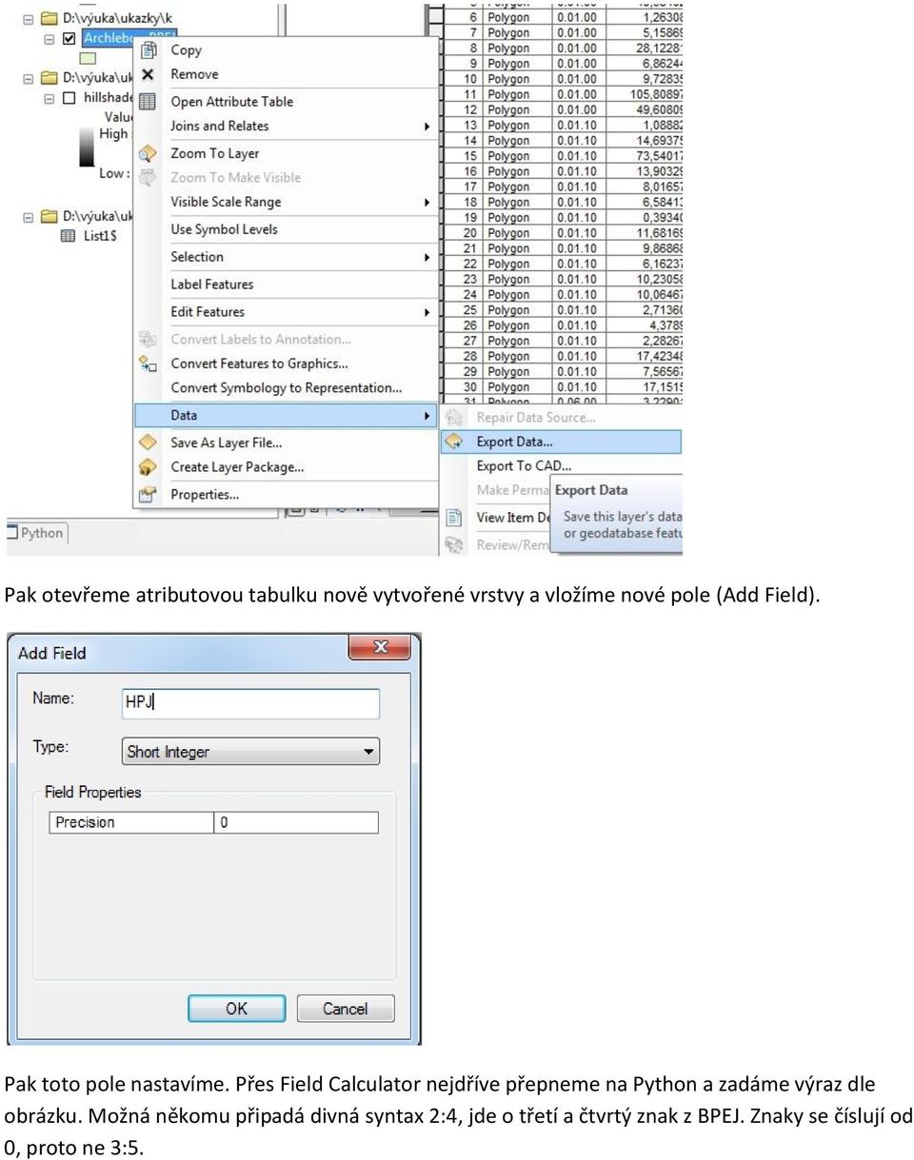Click the Copy icon in context menu

[x=149, y=49]
